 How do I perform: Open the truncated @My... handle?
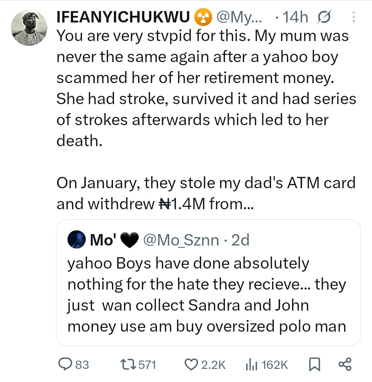239,17
